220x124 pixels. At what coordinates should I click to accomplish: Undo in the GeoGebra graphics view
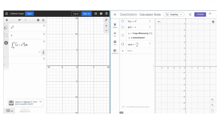[159, 22]
